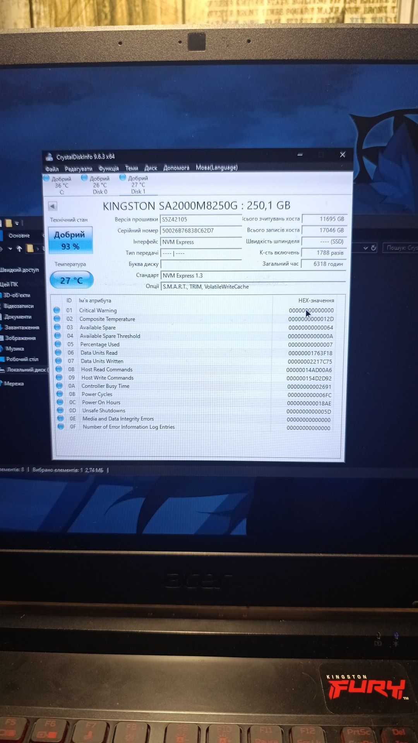This screenshot has width=418, height=743.
Task: Click the status orb for Controller Busy Time
Action: pos(60,385)
